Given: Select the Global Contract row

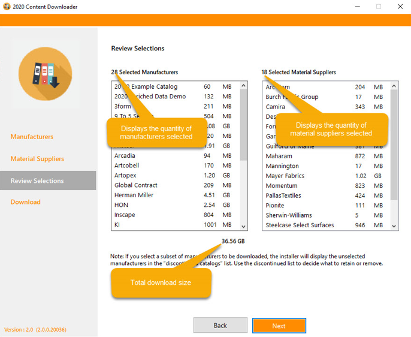Looking at the screenshot, I should (x=176, y=185).
